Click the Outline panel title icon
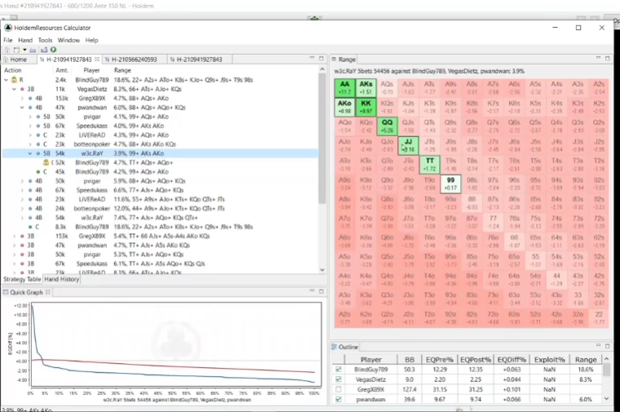 pyautogui.click(x=334, y=347)
